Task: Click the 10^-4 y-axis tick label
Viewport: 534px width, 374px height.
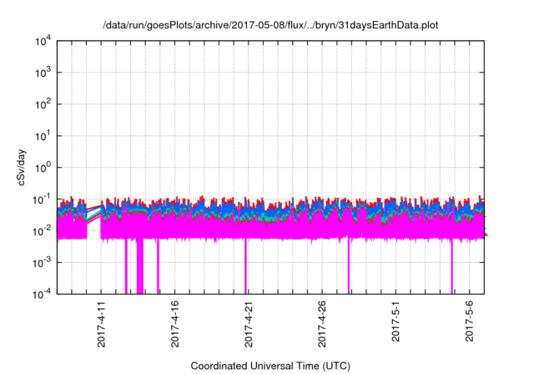Action: (42, 294)
